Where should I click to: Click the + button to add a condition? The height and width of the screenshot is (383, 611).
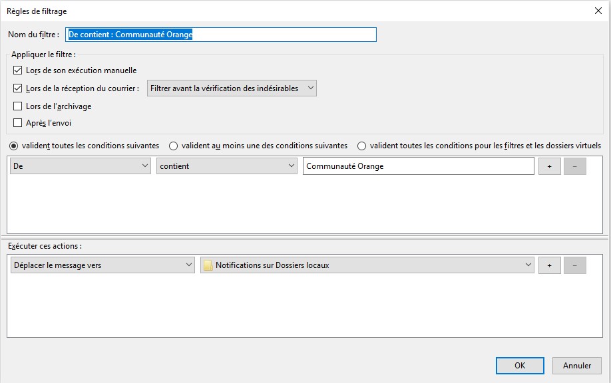548,166
